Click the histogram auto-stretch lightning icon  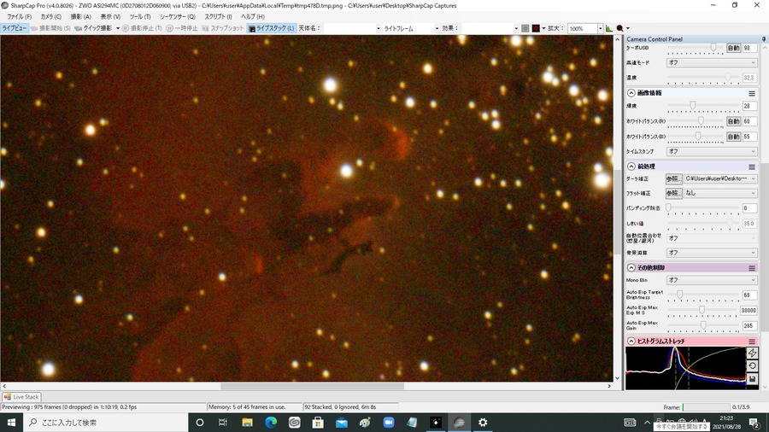pos(752,353)
